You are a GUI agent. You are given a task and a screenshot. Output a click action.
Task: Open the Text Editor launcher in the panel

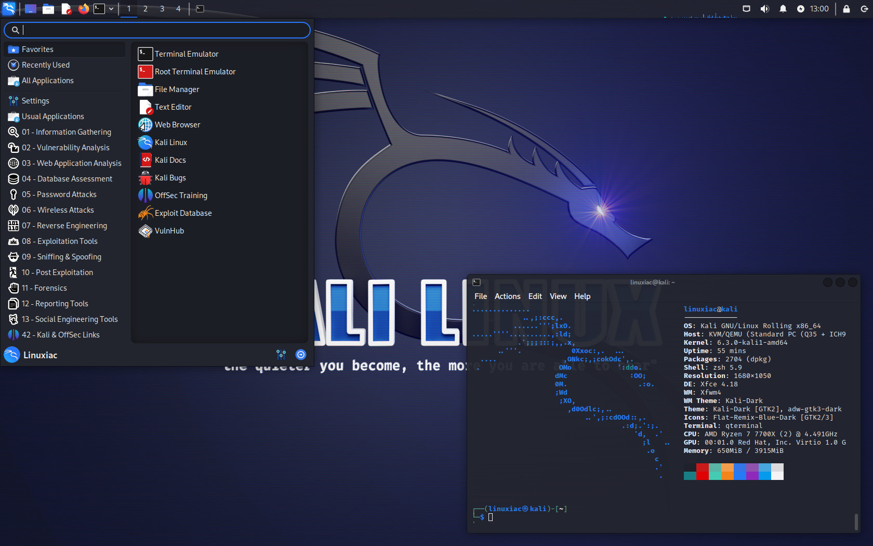tap(67, 9)
